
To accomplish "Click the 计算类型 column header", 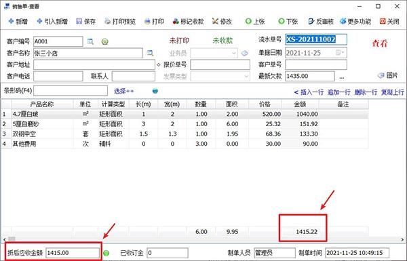I will point(113,104).
